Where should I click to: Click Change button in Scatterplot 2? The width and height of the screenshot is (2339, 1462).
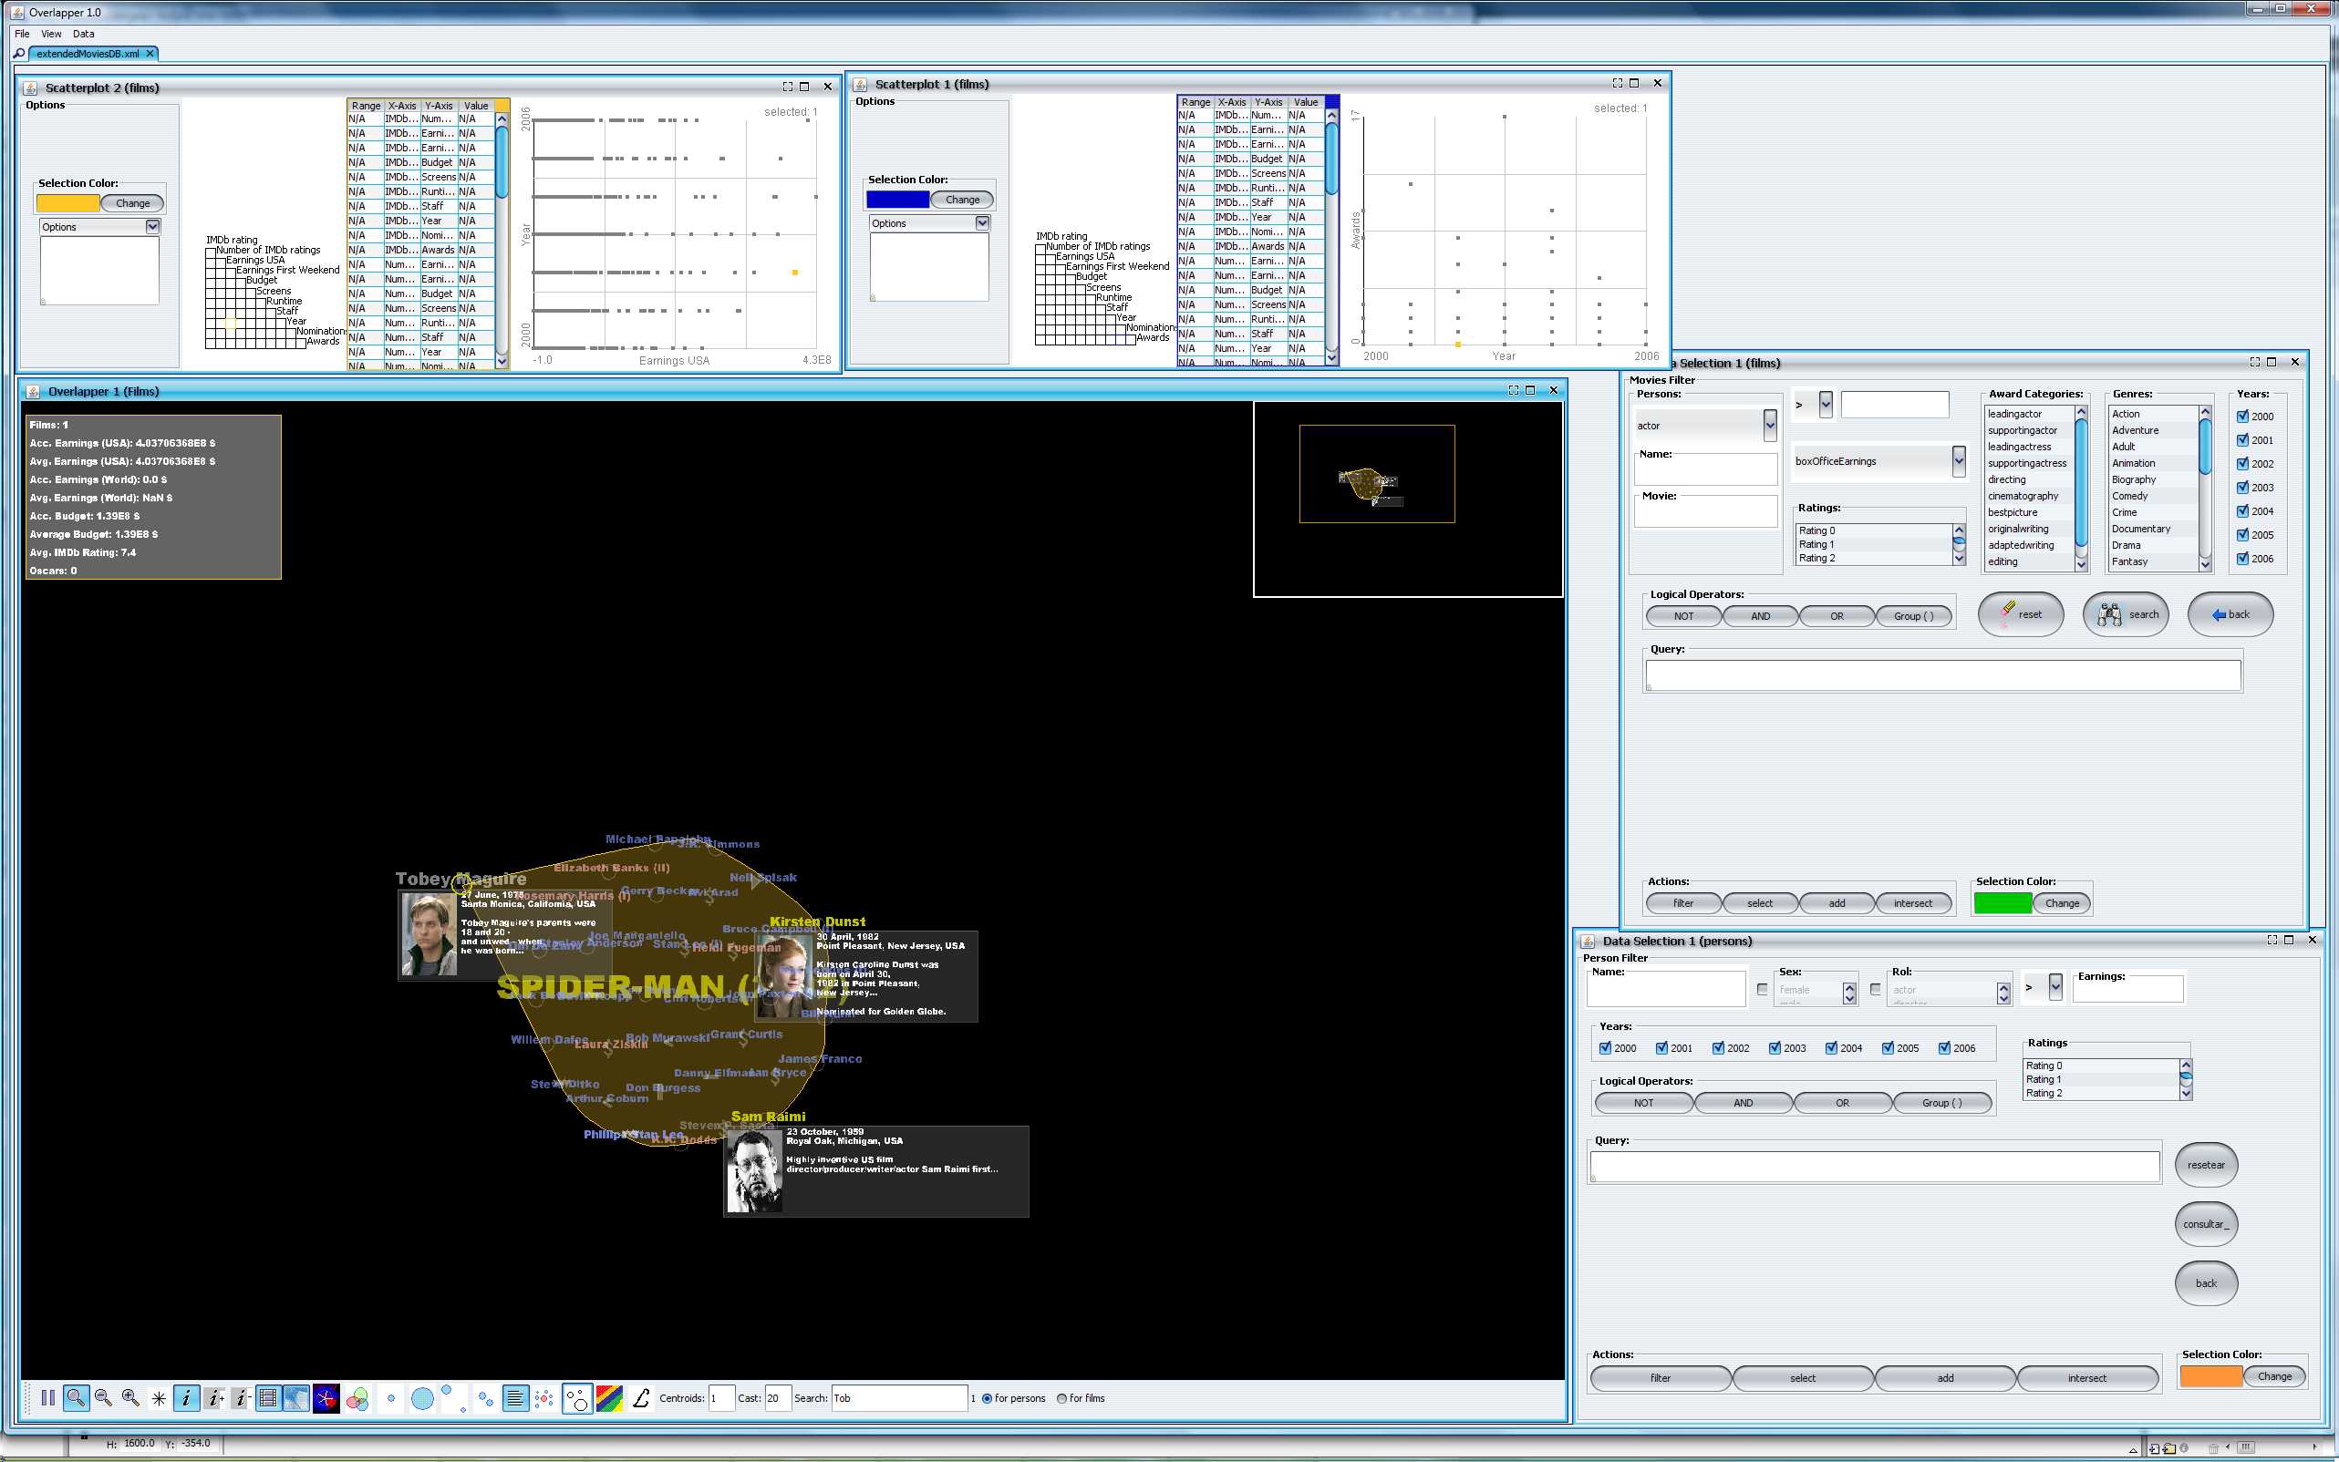point(132,204)
